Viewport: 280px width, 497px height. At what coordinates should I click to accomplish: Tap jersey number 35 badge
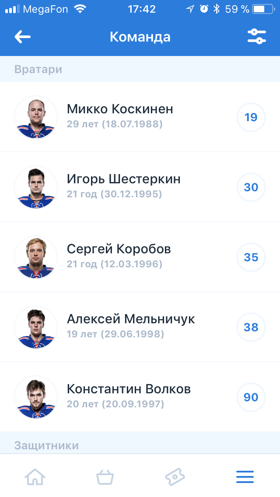[251, 257]
